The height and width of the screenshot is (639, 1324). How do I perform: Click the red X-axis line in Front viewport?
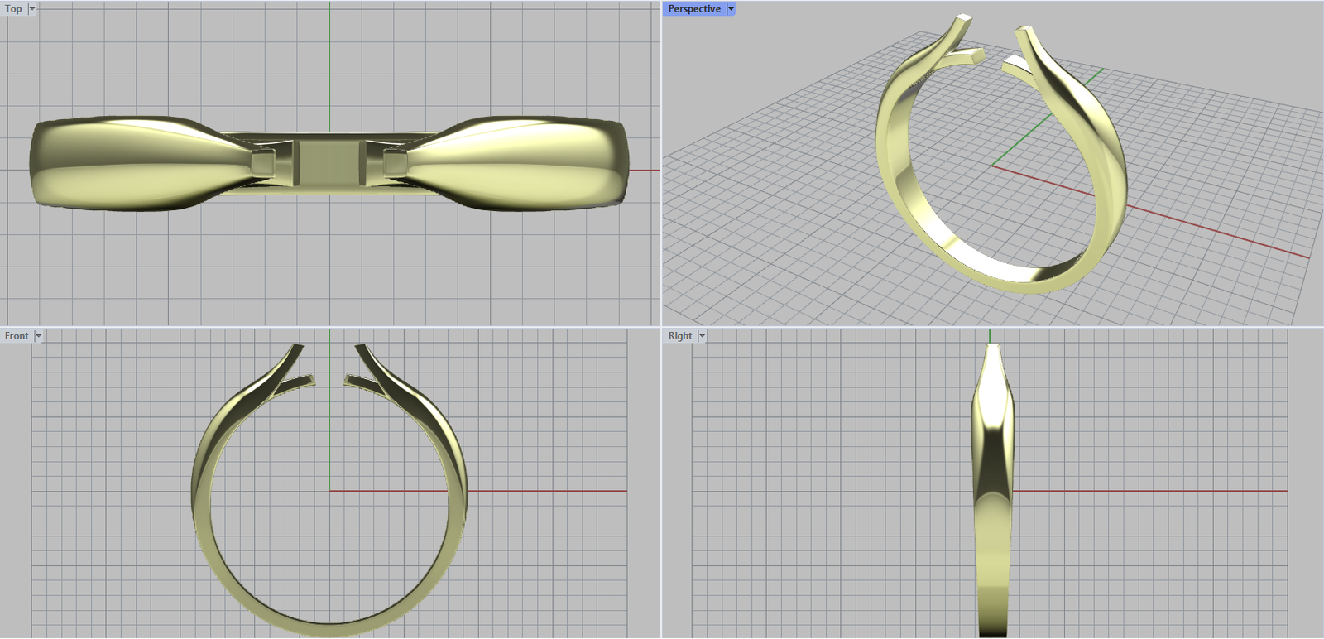pos(546,491)
